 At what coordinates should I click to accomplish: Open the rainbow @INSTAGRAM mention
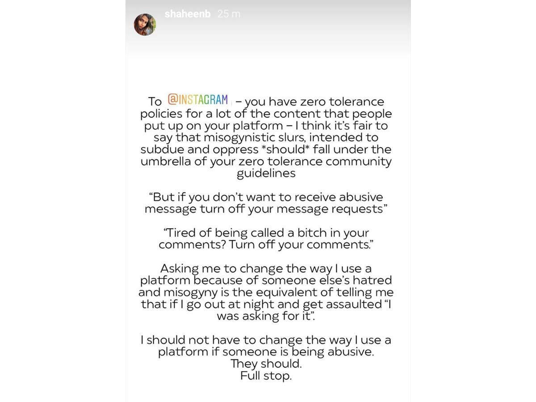point(197,99)
